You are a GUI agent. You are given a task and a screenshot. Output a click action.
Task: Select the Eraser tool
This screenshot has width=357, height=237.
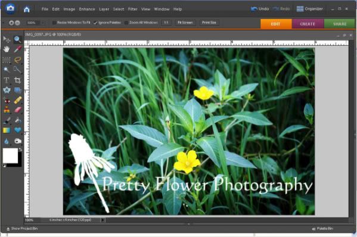[x=17, y=110]
